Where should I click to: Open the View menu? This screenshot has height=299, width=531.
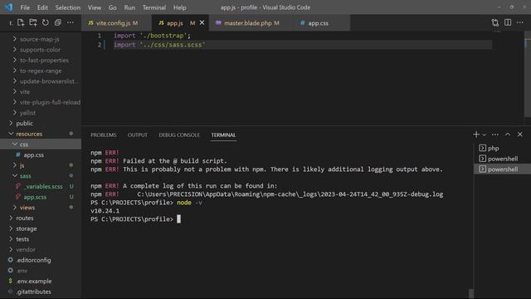(94, 7)
